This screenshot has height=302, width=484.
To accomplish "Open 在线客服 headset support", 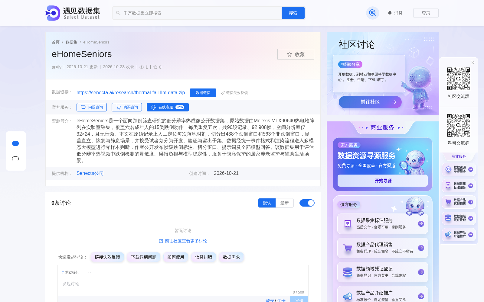I will coord(168,107).
